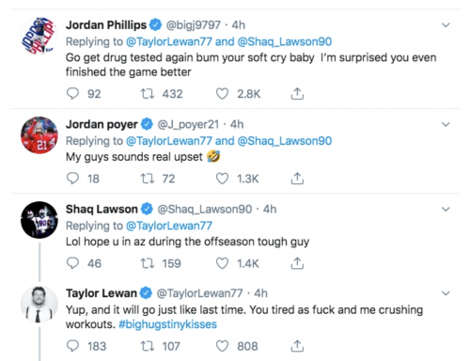Retweet Jordan Poyer's tweet with 72 retweets
Screen dimensions: 470x361
pos(147,179)
